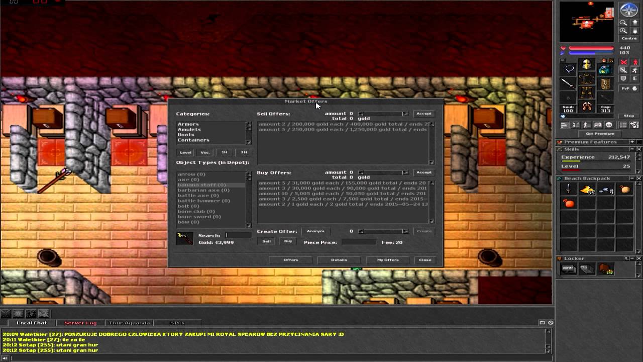This screenshot has width=643, height=362.
Task: Open the mailbox in Locker
Action: coord(587,269)
